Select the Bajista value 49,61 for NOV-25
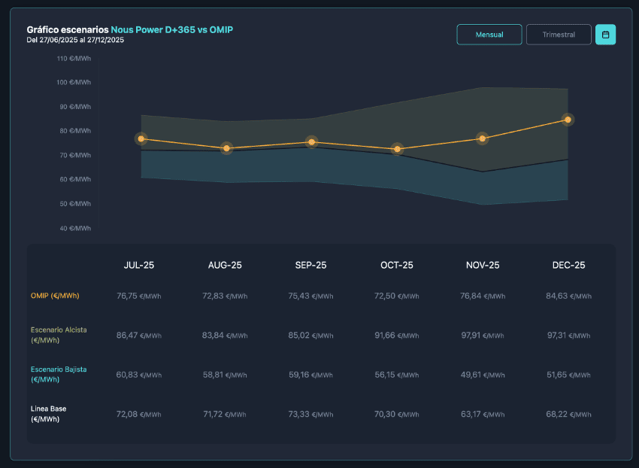This screenshot has height=468, width=639. pos(474,375)
